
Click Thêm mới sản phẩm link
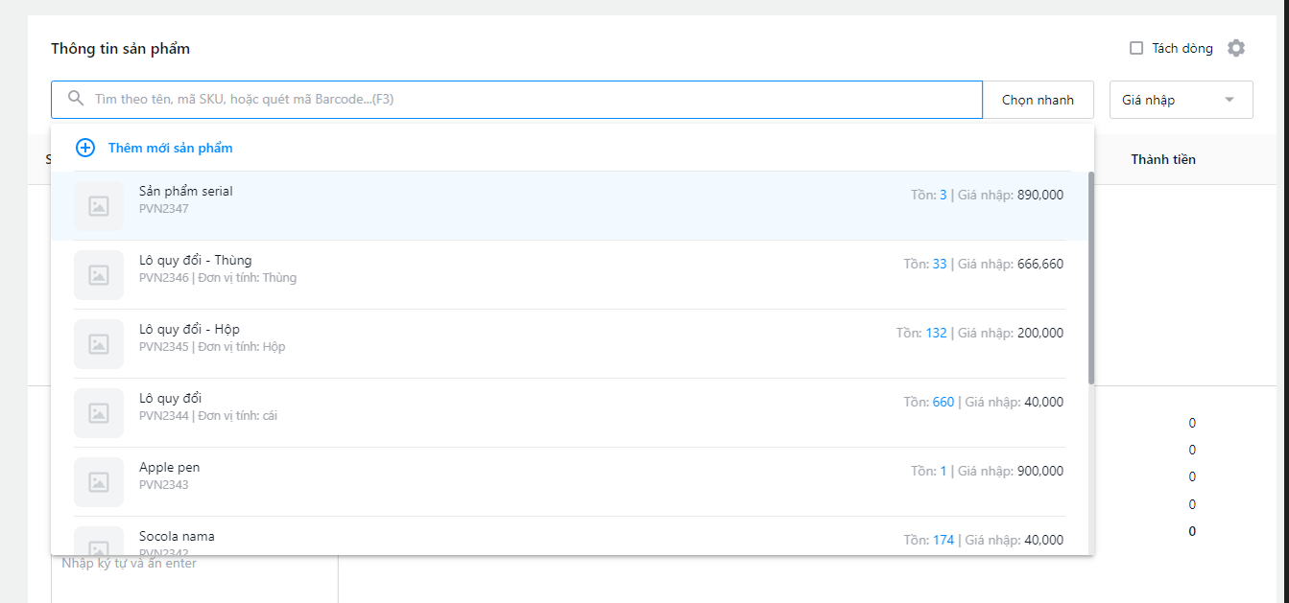click(170, 148)
